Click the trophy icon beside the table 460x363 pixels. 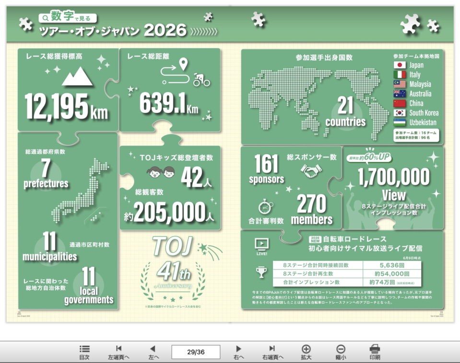pyautogui.click(x=261, y=272)
